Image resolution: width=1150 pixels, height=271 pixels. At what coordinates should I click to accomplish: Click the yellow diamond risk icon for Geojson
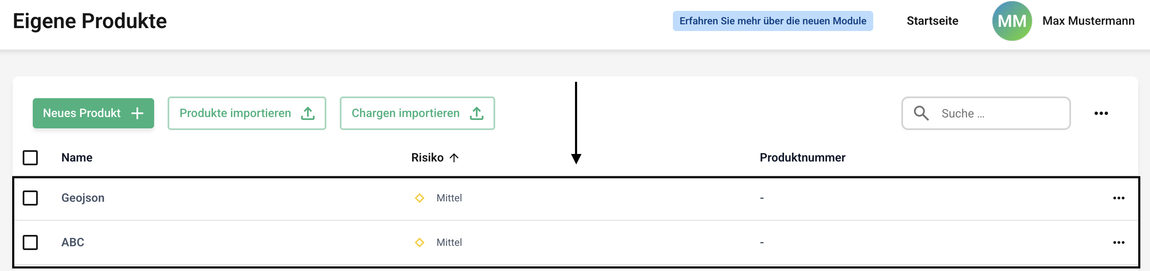coord(419,198)
